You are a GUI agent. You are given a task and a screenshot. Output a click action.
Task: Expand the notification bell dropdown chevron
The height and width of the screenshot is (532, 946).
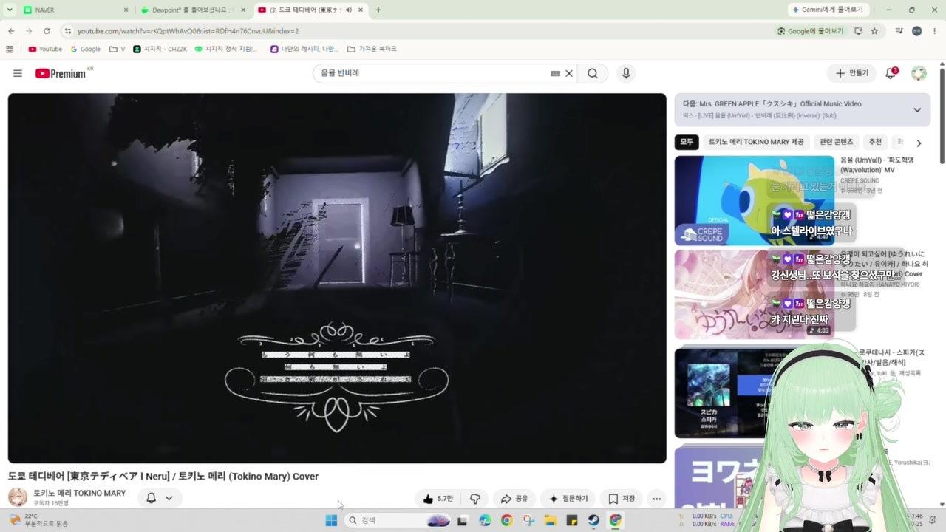[x=169, y=498]
